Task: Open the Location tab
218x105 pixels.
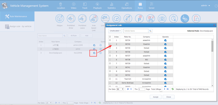Action: point(61,6)
